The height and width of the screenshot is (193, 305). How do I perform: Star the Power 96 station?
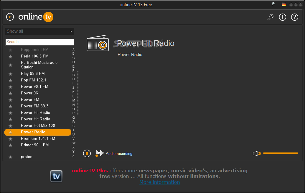[11, 93]
